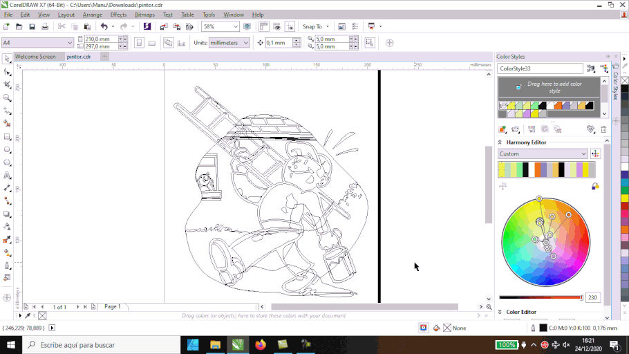
Task: Delete the color style using the trash icon
Action: click(x=603, y=129)
